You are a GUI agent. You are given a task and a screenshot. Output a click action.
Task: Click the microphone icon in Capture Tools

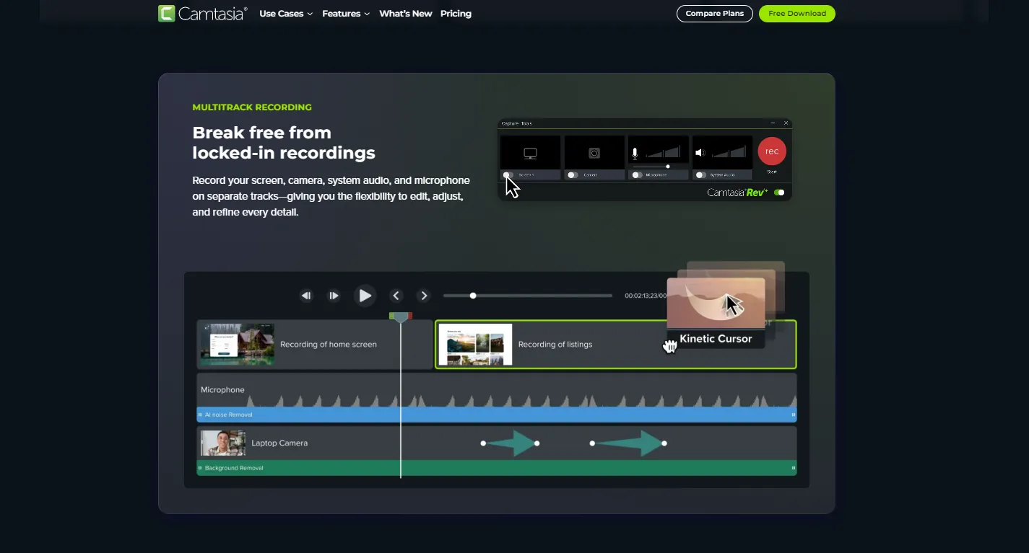(x=635, y=153)
